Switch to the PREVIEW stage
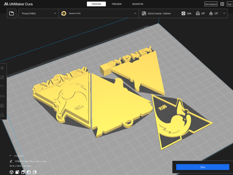The image size is (233, 175). tap(116, 4)
